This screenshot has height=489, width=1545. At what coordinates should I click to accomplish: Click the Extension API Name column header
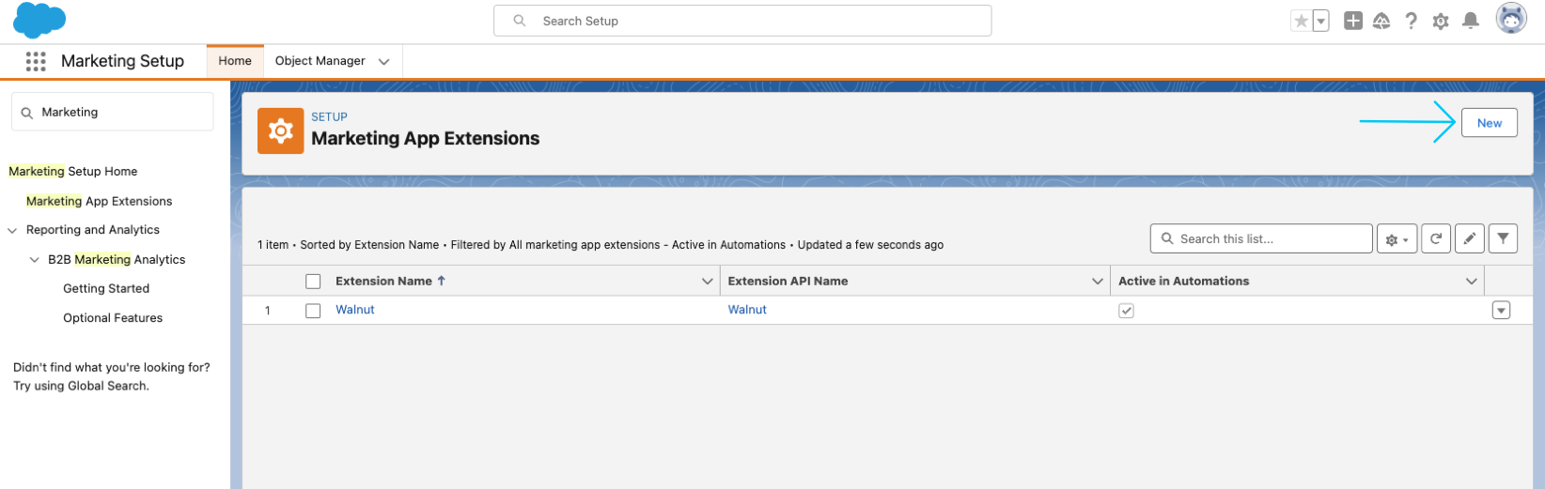(788, 281)
